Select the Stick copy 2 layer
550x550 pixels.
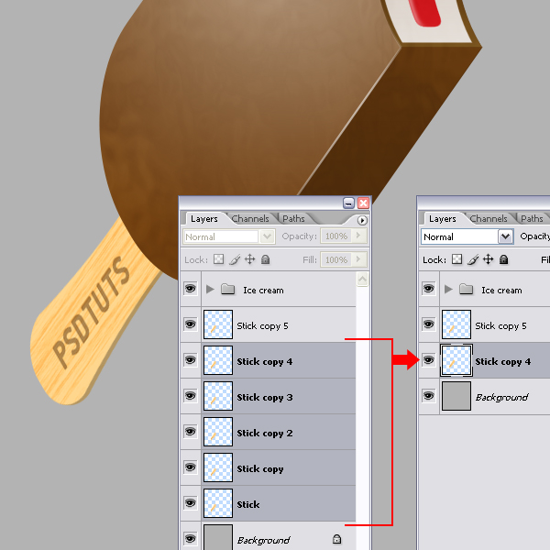(279, 432)
